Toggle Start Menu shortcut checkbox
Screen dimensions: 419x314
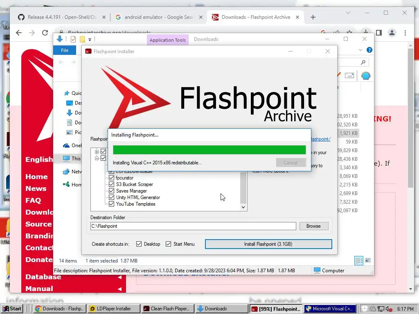[x=168, y=244]
